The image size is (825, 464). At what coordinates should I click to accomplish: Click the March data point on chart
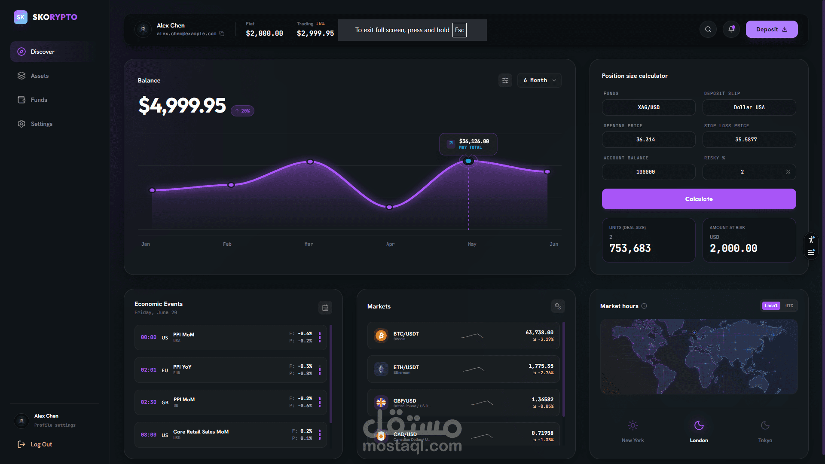pyautogui.click(x=310, y=162)
